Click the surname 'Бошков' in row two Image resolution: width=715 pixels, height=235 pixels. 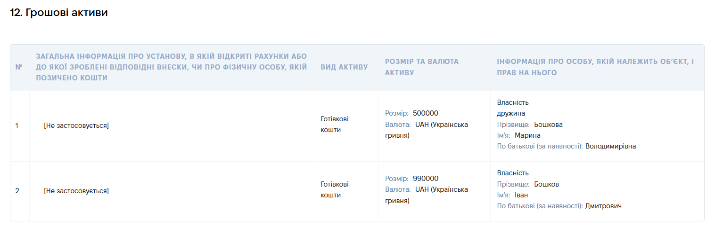click(546, 184)
